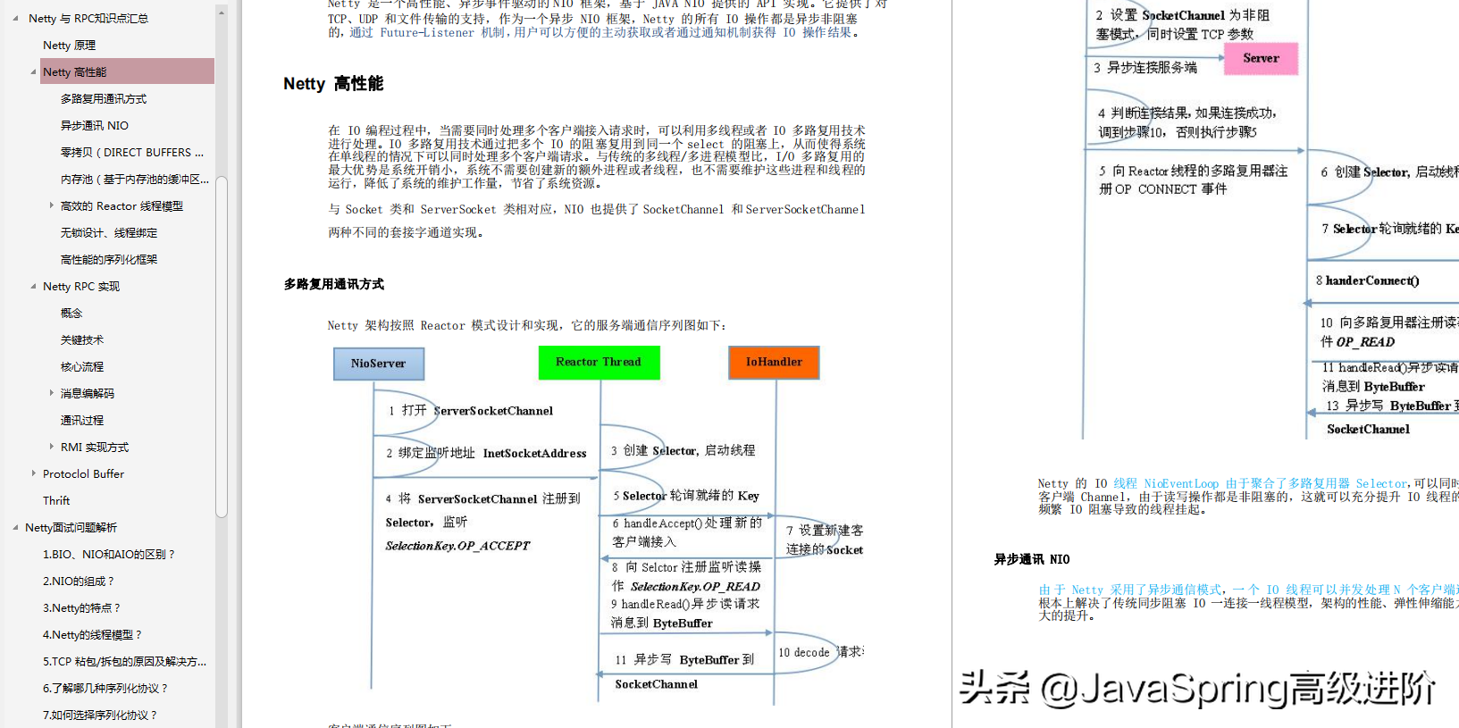Open 5.TCP 粘包/拆包 bookmark
The height and width of the screenshot is (728, 1459).
click(124, 661)
